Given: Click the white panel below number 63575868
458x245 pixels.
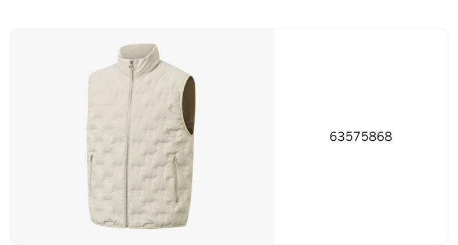Looking at the screenshot, I should (361, 192).
